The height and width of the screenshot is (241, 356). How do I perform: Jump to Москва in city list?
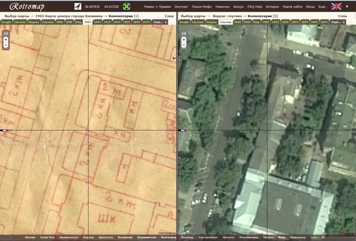[30, 238]
